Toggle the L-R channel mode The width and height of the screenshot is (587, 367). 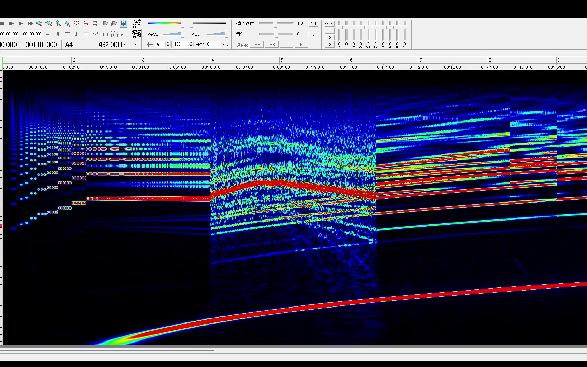tap(256, 45)
